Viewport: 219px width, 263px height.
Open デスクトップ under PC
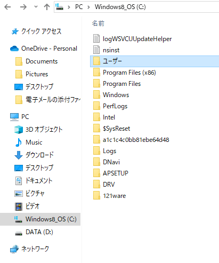(x=39, y=168)
